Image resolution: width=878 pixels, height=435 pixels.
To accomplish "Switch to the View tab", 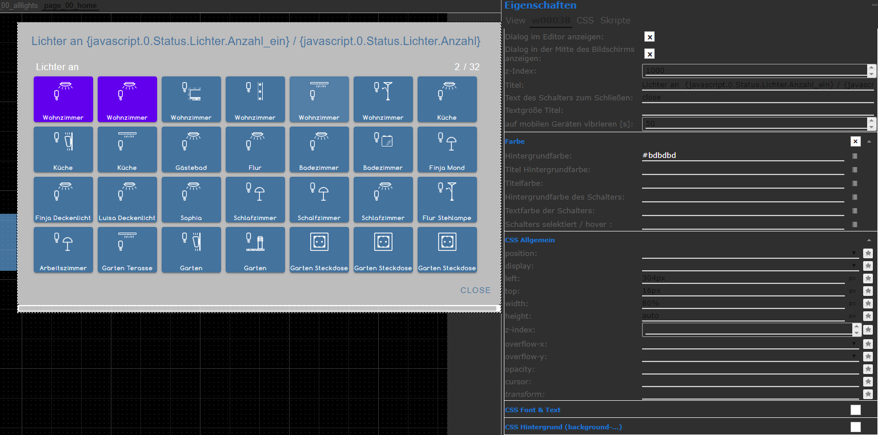I will 515,21.
